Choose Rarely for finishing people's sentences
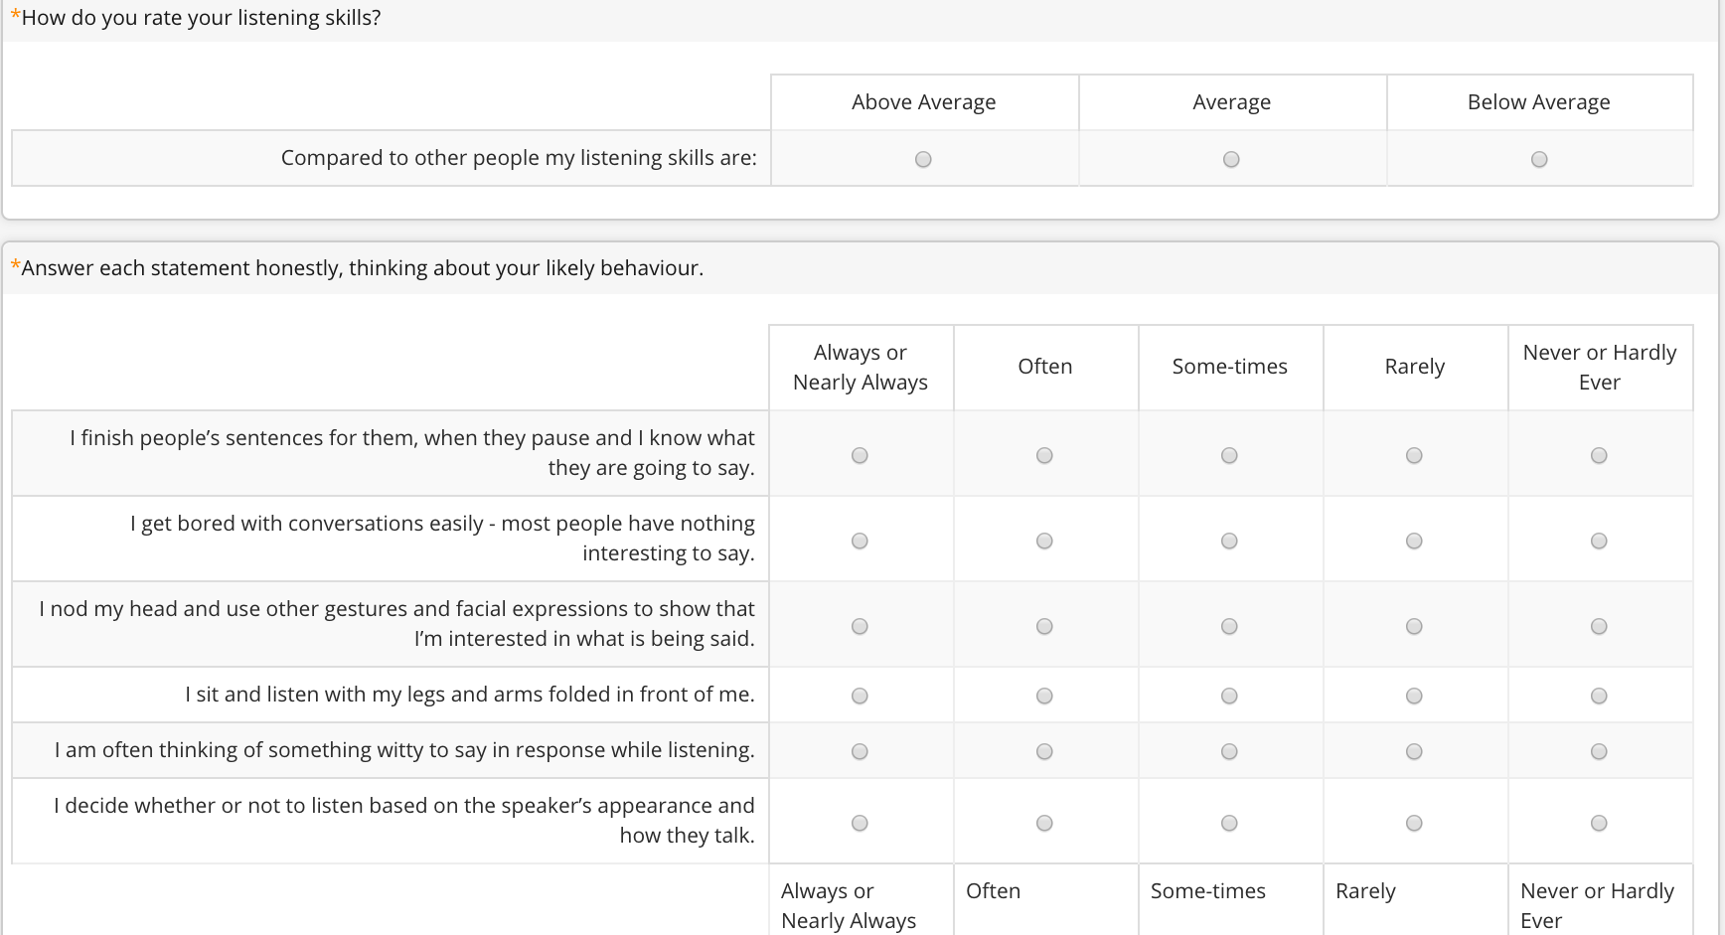This screenshot has height=935, width=1725. coord(1414,455)
